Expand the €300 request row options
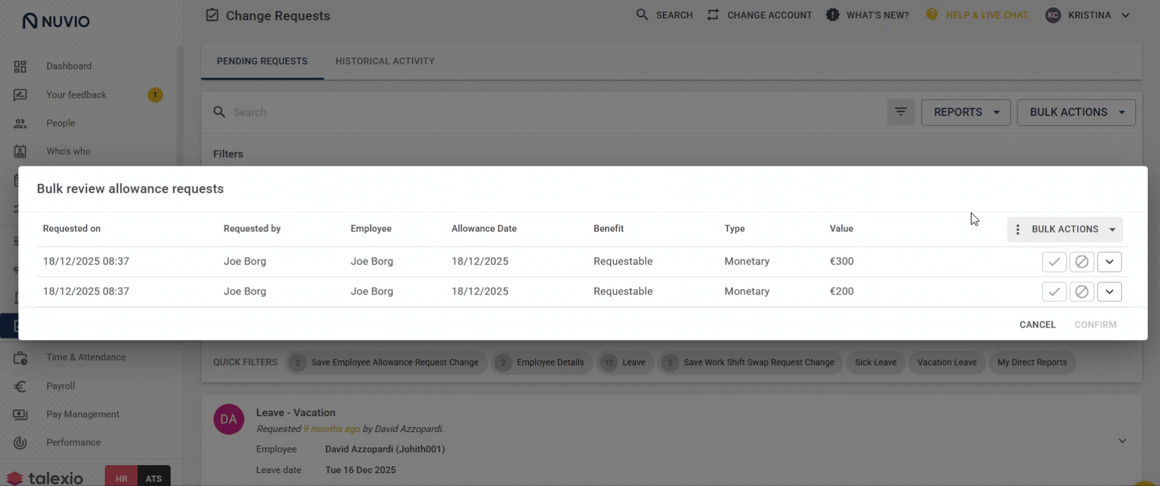This screenshot has width=1160, height=486. pyautogui.click(x=1109, y=261)
